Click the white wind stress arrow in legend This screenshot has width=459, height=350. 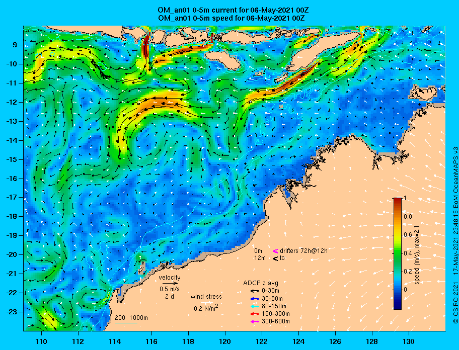(x=207, y=303)
